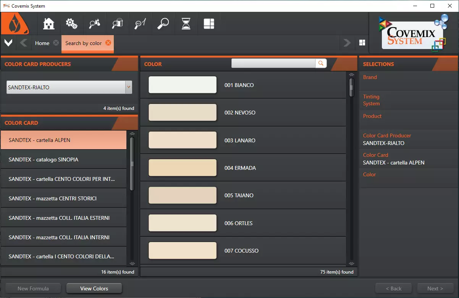The height and width of the screenshot is (298, 459).
Task: Click the Covemix System logo
Action: [413, 34]
